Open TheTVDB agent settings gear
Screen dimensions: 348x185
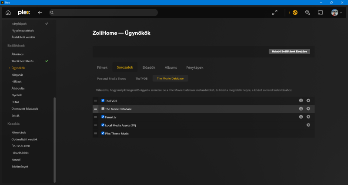click(308, 101)
